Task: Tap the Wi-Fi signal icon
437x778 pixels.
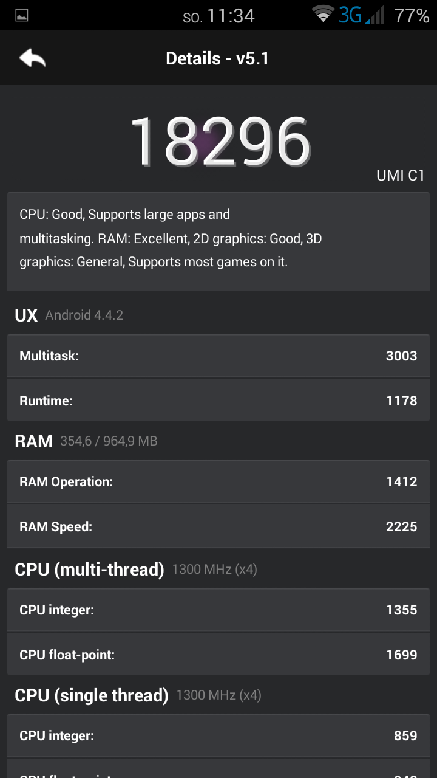Action: pyautogui.click(x=322, y=15)
